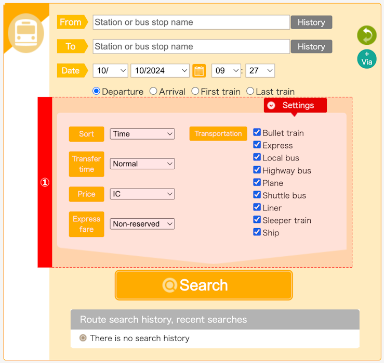Image resolution: width=384 pixels, height=363 pixels.
Task: Click the Transportation label
Action: 218,134
